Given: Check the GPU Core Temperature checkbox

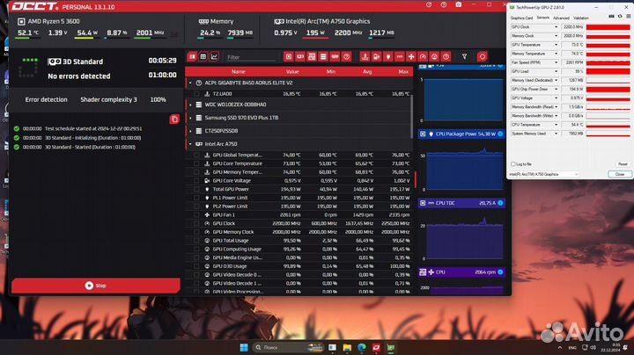Looking at the screenshot, I should pyautogui.click(x=196, y=163).
